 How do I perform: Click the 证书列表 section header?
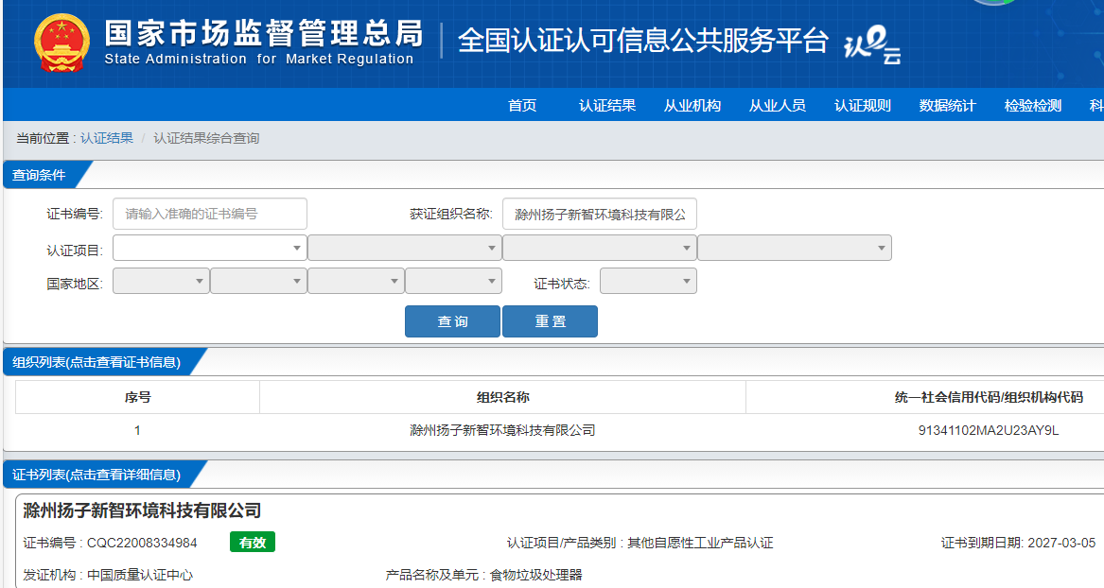[x=96, y=475]
